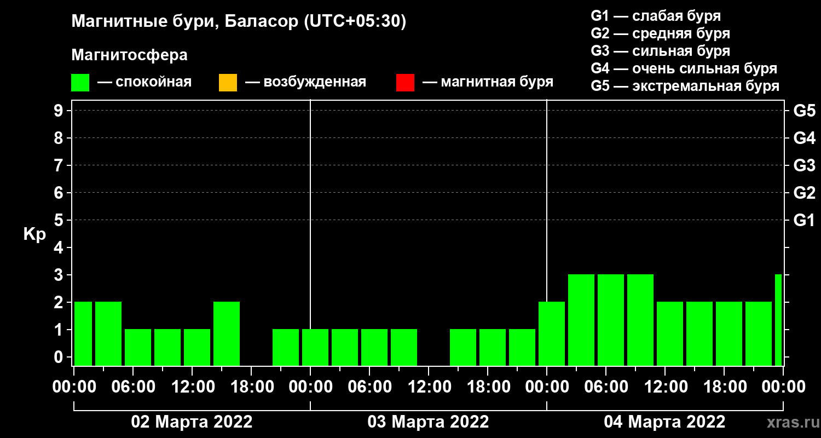The height and width of the screenshot is (438, 821).
Task: Click the orange 'возбужденная' legend swatch
Action: pos(228,83)
